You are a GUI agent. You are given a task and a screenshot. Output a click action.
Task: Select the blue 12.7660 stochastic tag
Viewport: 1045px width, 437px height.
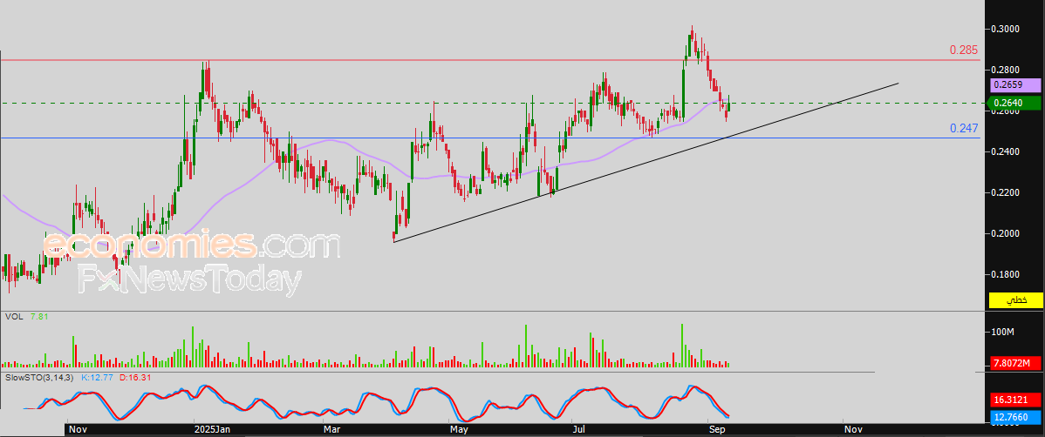(1015, 418)
